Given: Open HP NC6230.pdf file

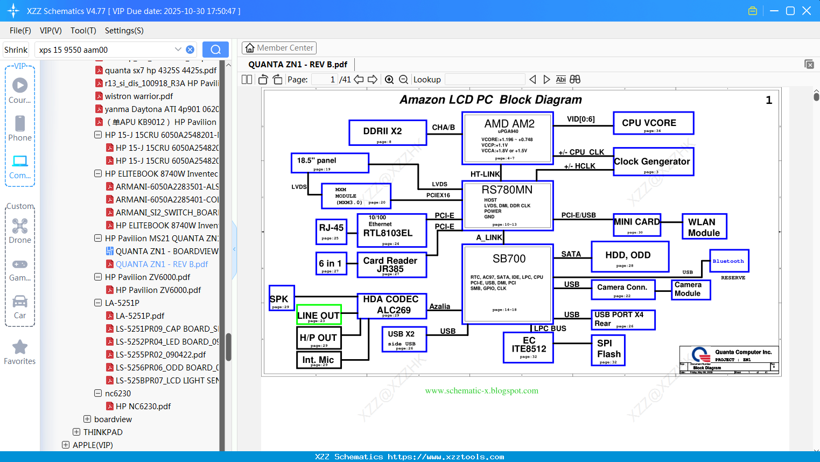Looking at the screenshot, I should pos(143,406).
